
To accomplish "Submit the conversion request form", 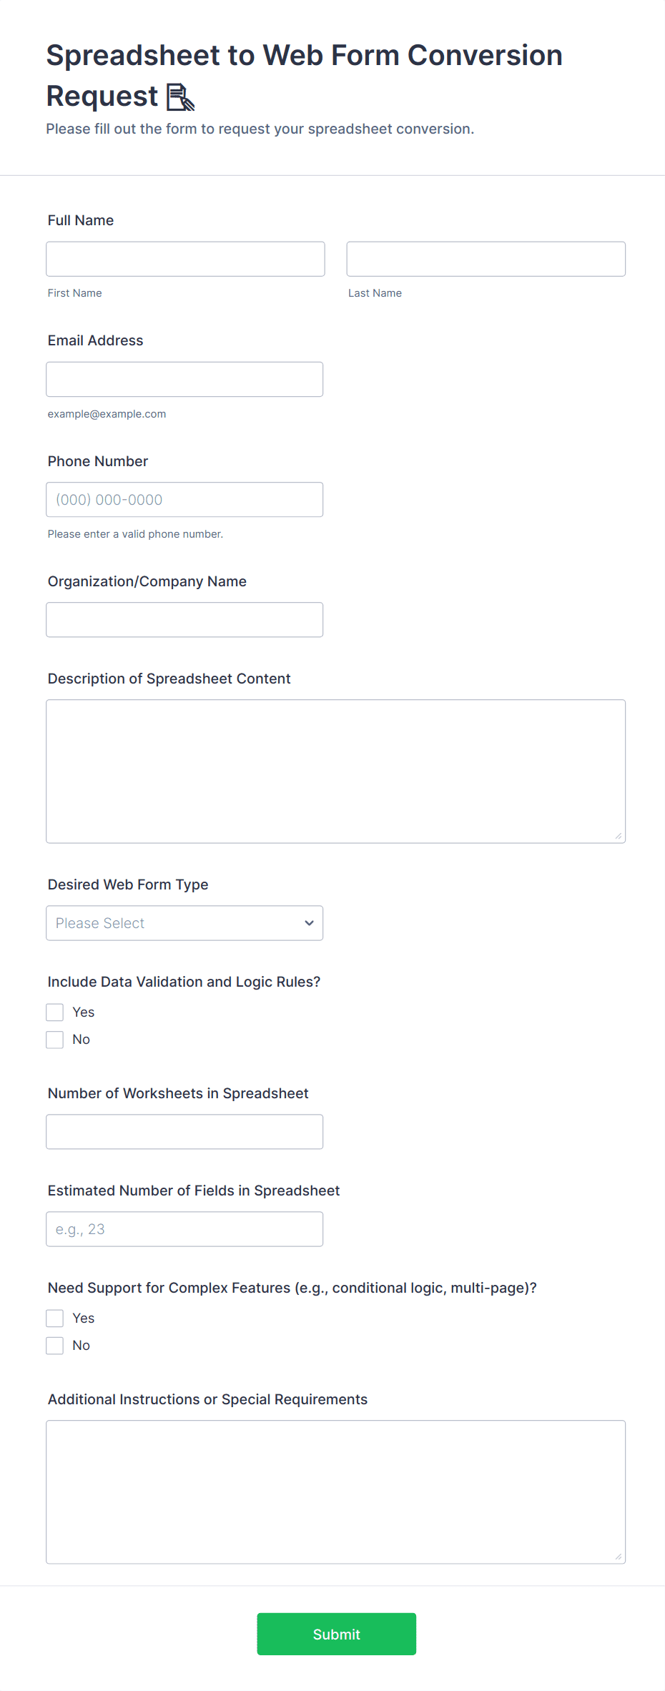I will click(x=336, y=1634).
